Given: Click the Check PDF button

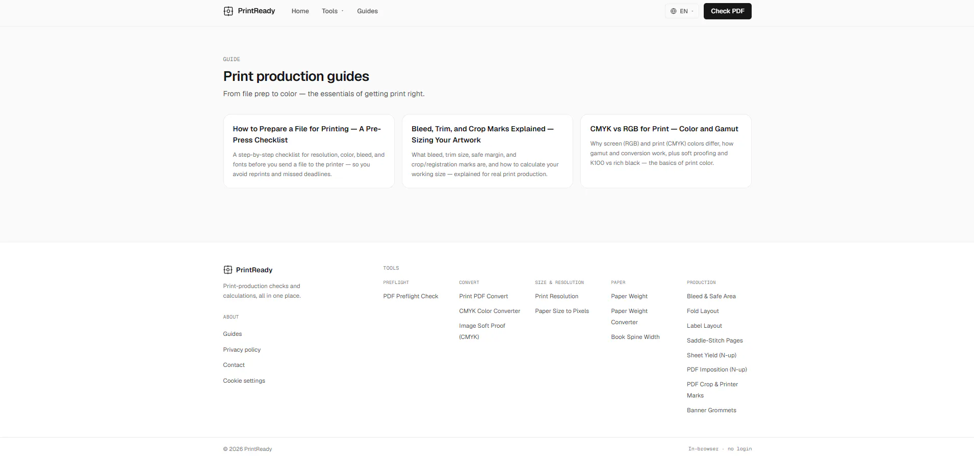Looking at the screenshot, I should (727, 11).
